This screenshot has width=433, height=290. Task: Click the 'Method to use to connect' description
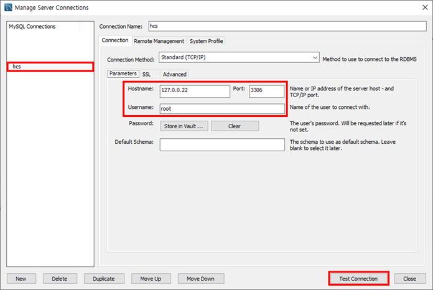pyautogui.click(x=370, y=59)
